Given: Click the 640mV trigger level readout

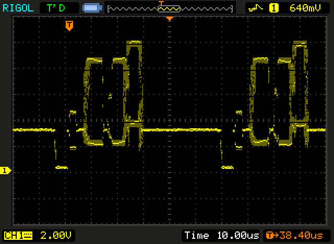Looking at the screenshot, I should click(x=302, y=8).
